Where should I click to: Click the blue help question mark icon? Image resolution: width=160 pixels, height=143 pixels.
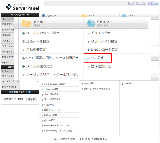tap(29, 92)
